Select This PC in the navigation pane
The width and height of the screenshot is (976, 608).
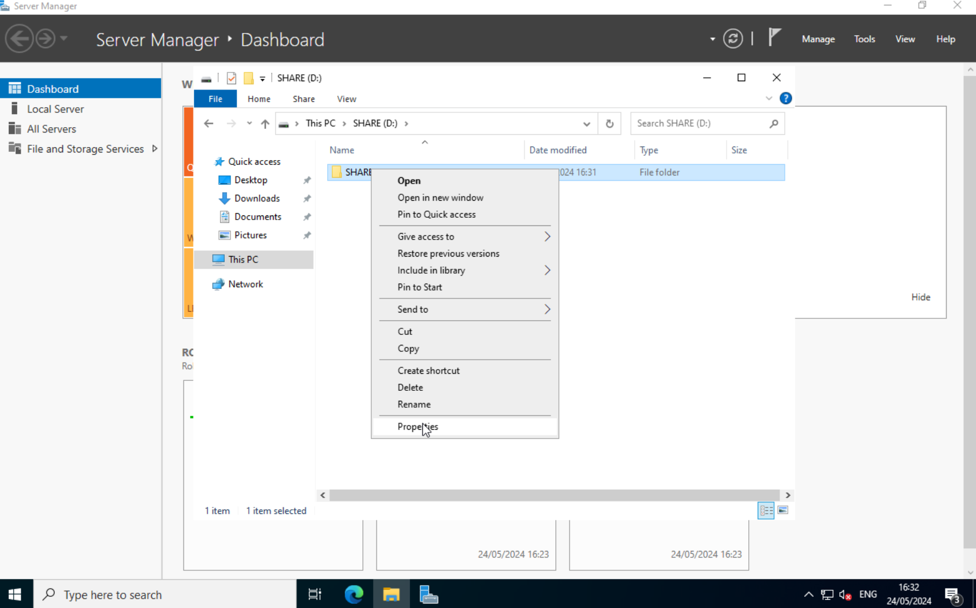[x=254, y=260]
